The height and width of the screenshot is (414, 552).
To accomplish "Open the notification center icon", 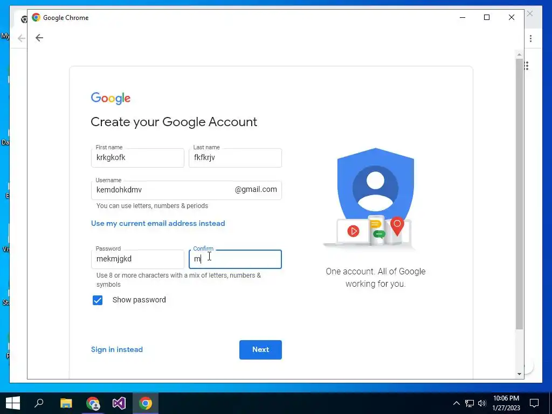I will click(534, 403).
